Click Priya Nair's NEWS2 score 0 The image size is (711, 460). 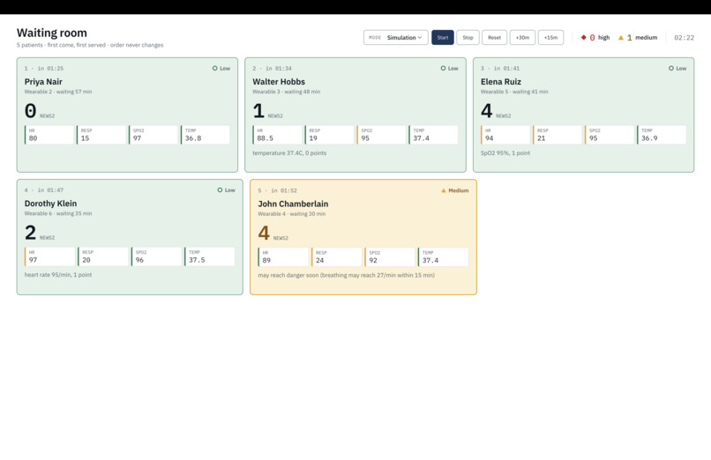tap(30, 111)
